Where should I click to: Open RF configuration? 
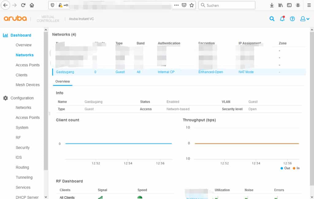[x=18, y=137]
